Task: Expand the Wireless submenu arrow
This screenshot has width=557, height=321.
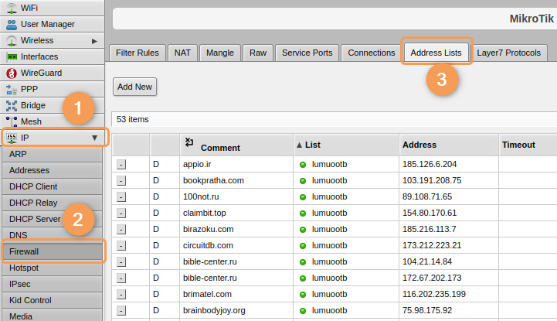Action: pyautogui.click(x=94, y=40)
